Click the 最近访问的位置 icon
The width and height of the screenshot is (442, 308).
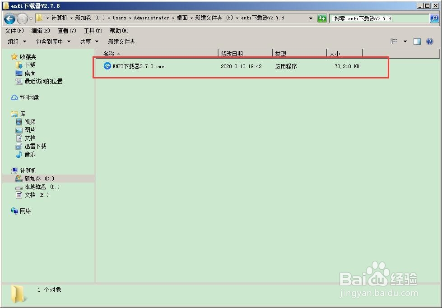point(19,81)
